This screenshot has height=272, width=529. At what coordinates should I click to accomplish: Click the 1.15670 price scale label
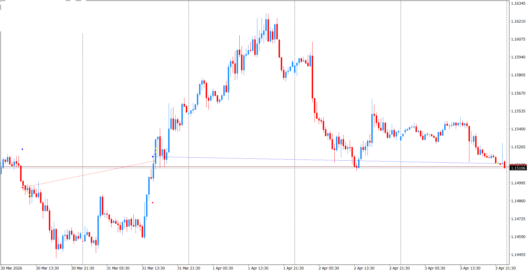(518, 93)
